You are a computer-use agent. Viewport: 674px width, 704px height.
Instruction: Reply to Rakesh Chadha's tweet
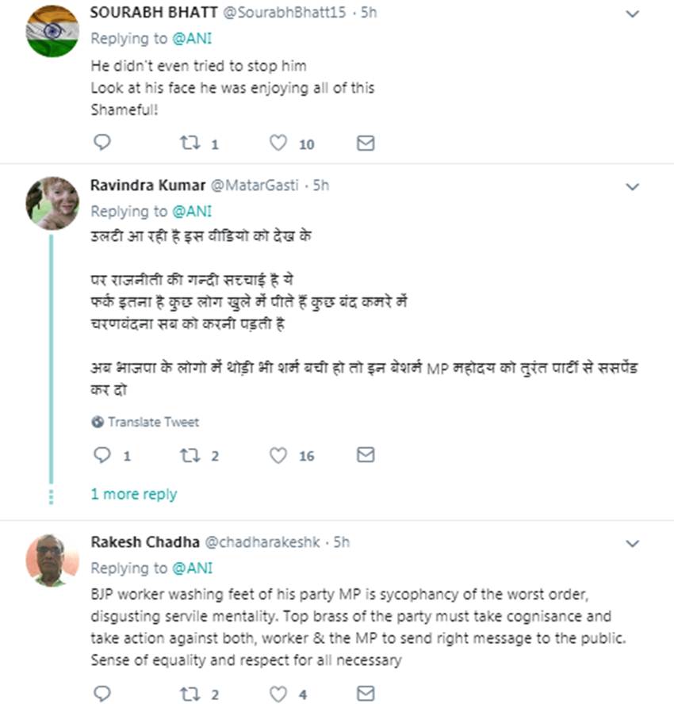tap(102, 694)
